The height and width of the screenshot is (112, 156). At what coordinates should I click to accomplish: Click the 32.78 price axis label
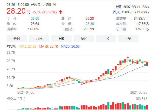click(x=11, y=52)
